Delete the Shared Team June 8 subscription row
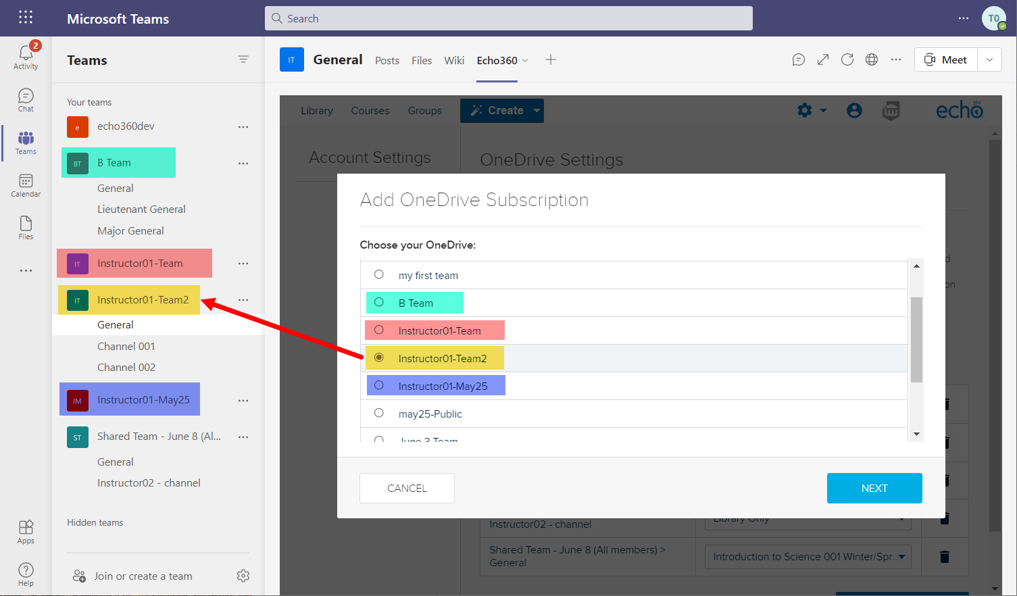The width and height of the screenshot is (1017, 596). (945, 557)
